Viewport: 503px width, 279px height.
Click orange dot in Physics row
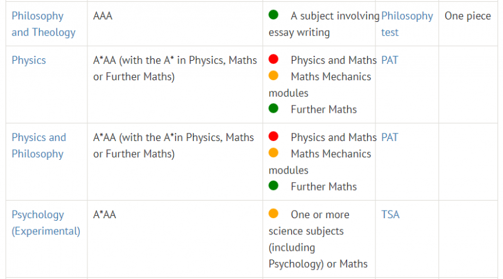point(274,75)
